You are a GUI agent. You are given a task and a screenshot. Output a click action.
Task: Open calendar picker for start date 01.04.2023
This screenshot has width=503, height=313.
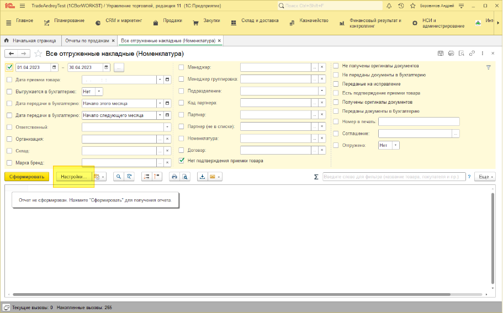pos(54,67)
